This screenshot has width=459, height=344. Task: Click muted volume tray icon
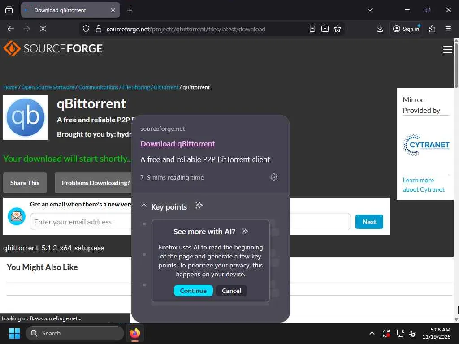click(x=412, y=333)
